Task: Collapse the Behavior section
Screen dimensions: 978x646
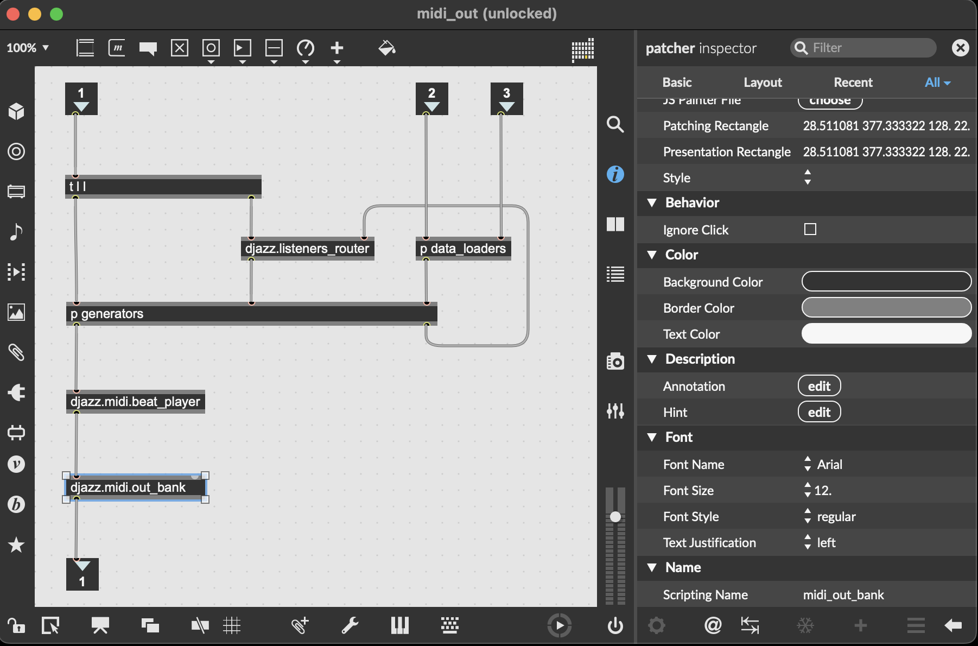Action: coord(652,203)
